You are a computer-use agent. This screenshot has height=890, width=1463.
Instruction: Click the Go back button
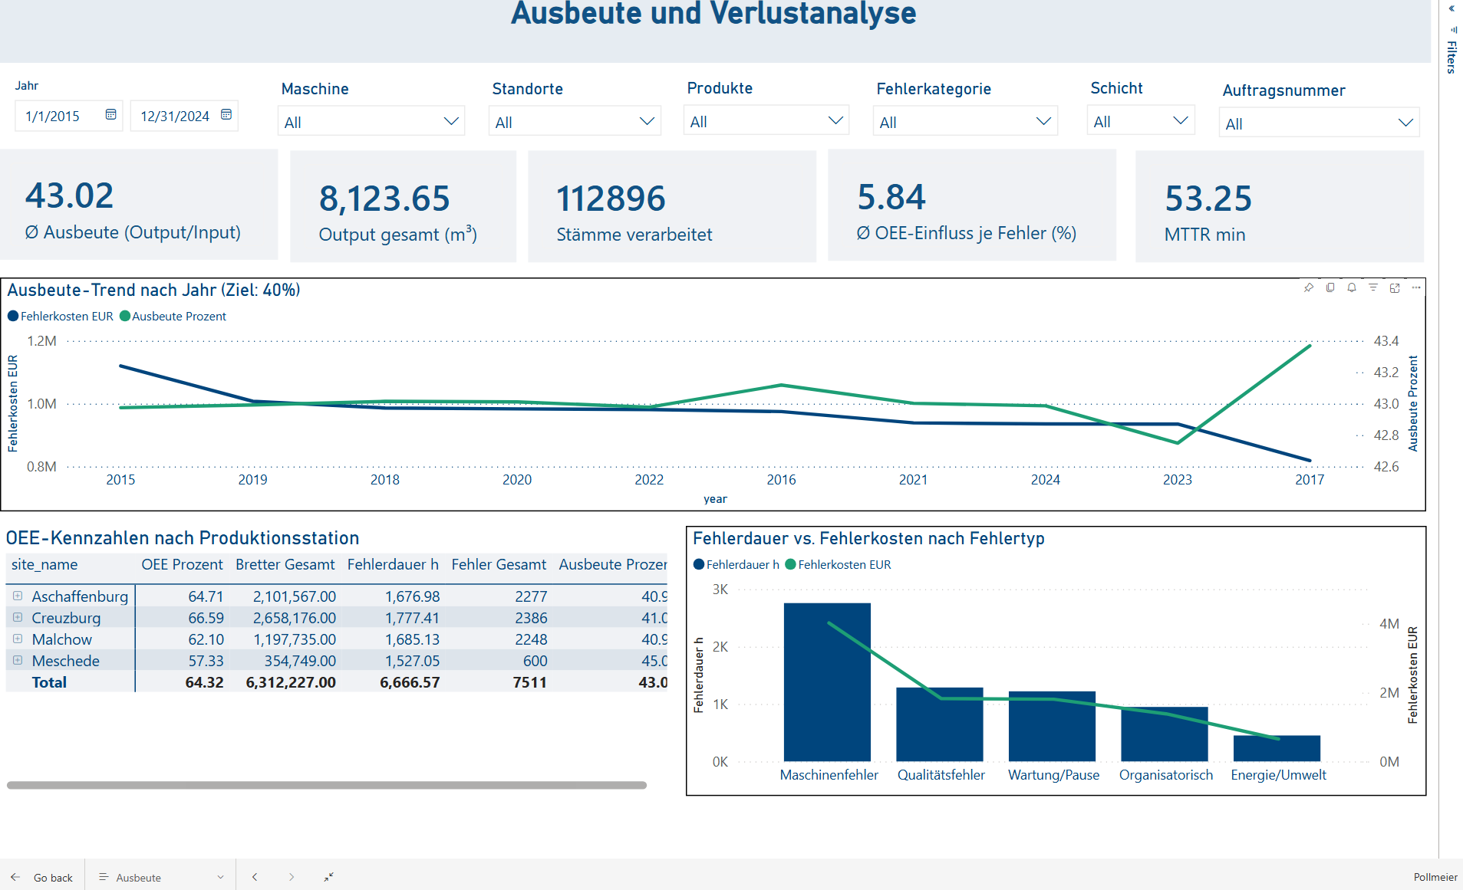(43, 877)
